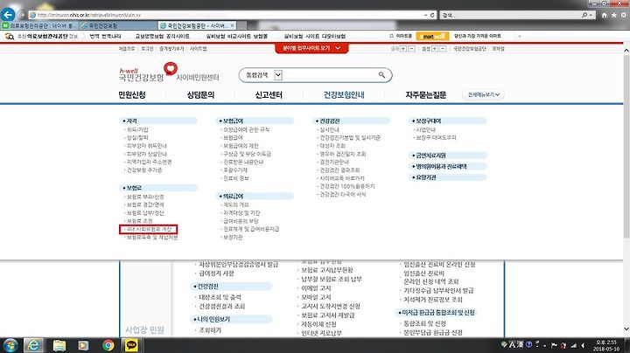Click the 보험료 경감/면제 link
The width and height of the screenshot is (630, 353).
pos(145,205)
